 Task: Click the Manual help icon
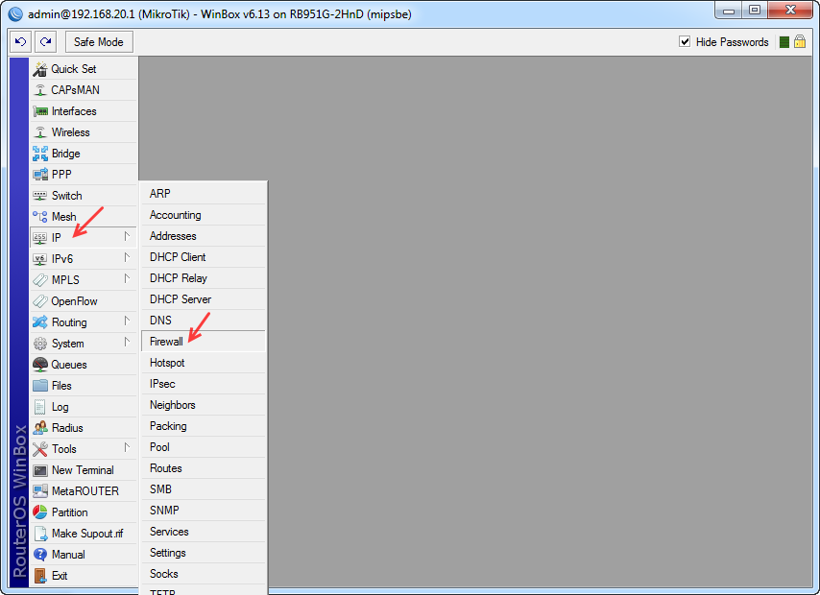click(x=40, y=555)
